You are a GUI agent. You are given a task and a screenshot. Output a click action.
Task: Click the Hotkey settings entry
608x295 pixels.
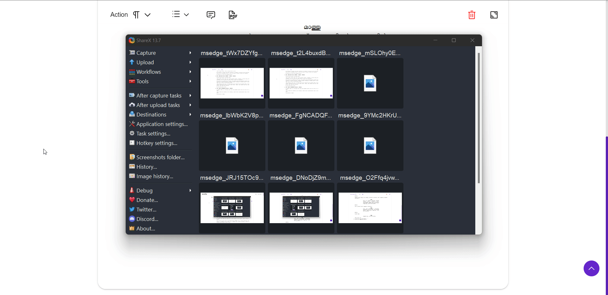coord(157,143)
